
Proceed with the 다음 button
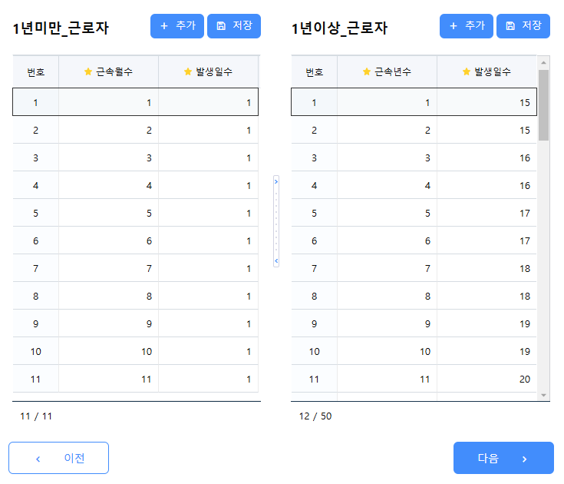(x=503, y=458)
